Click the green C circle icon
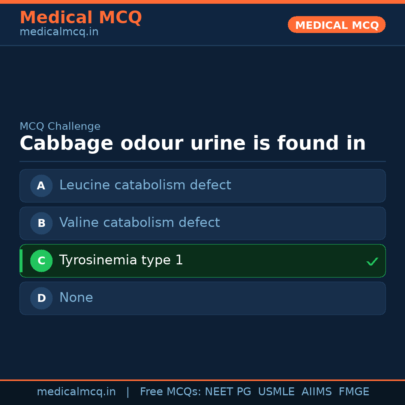This screenshot has height=405, width=405. [41, 261]
